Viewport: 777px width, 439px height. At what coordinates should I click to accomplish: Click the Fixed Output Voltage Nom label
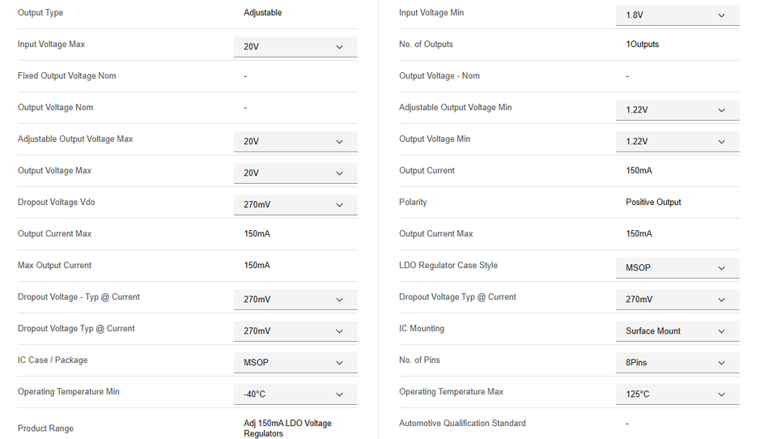66,76
